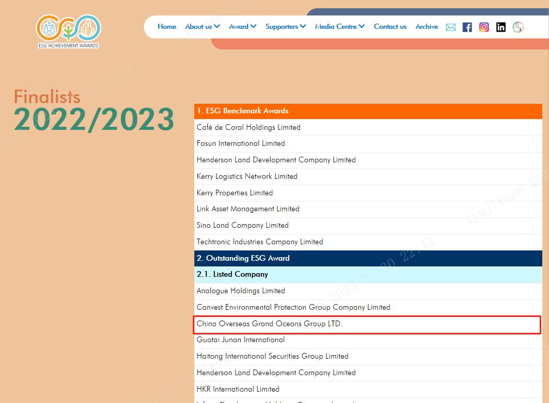Select Analogue Holdings Limited entry
The height and width of the screenshot is (403, 549).
pyautogui.click(x=368, y=291)
